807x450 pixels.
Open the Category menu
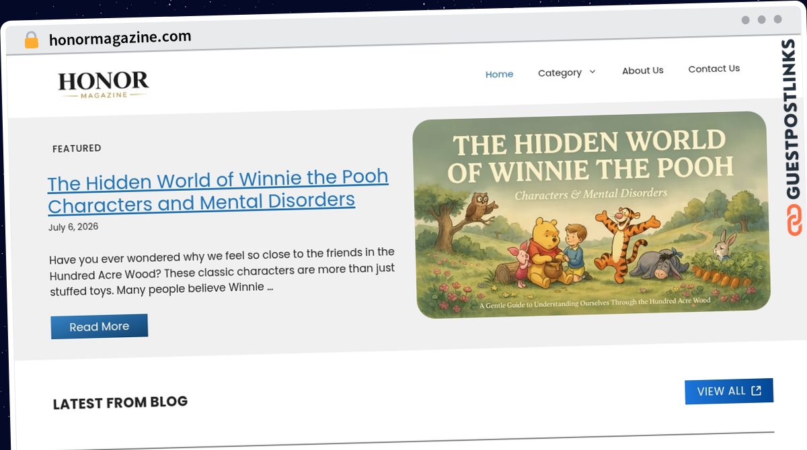coord(567,73)
